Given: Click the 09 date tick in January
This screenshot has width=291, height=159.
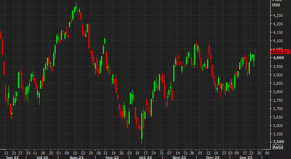Looking at the screenshot, I should click(236, 153).
